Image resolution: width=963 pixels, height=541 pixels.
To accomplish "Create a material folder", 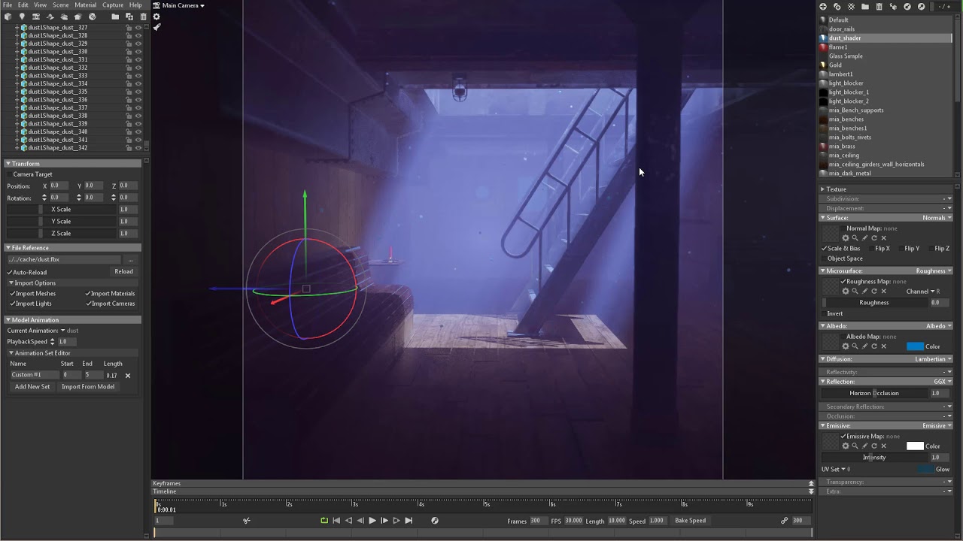I will (865, 7).
